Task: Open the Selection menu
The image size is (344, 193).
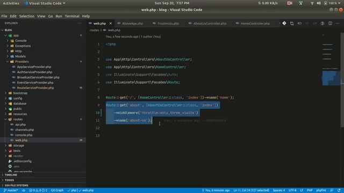Action: [x=27, y=16]
